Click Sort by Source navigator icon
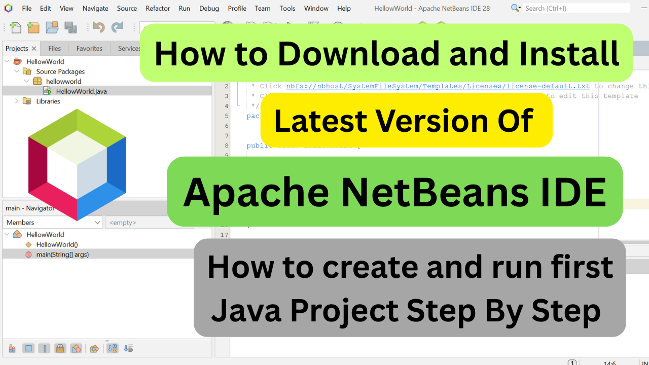Image resolution: width=649 pixels, height=365 pixels. tap(128, 348)
